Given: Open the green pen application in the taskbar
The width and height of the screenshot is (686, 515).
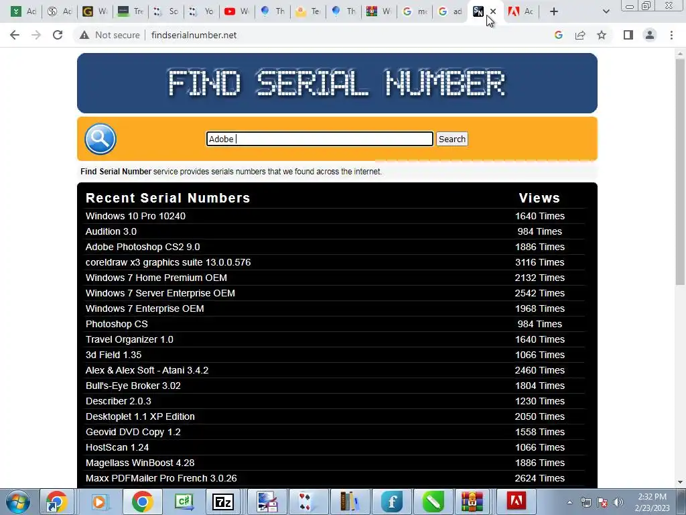Looking at the screenshot, I should (x=433, y=502).
